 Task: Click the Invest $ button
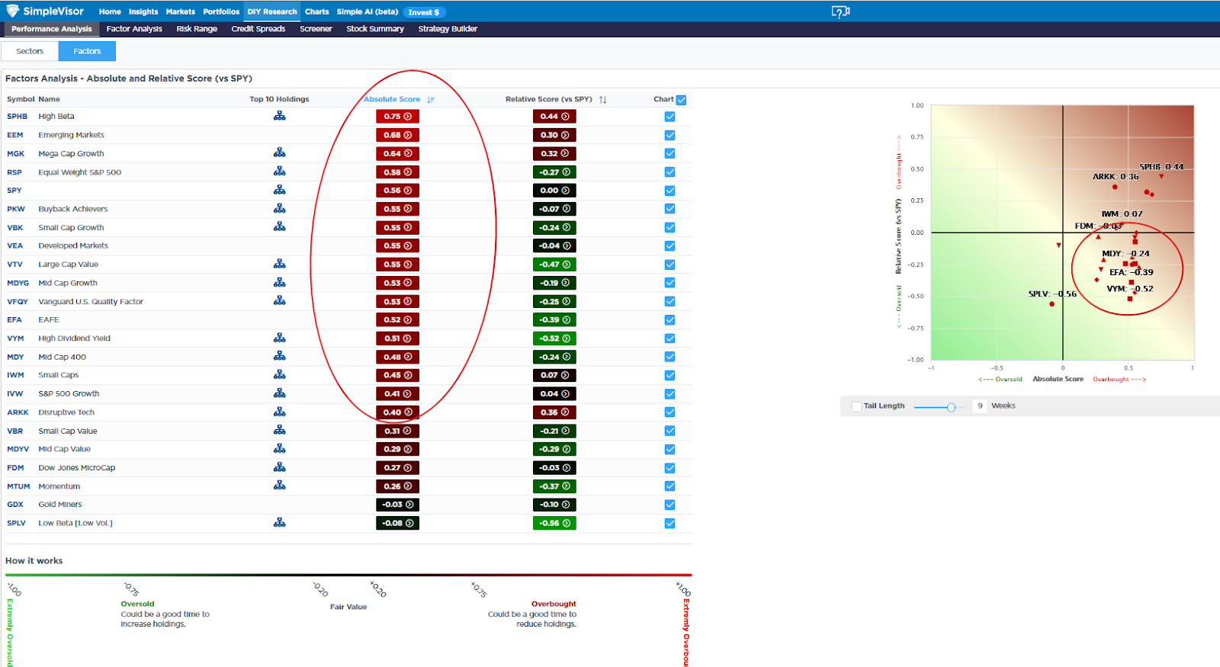(x=424, y=12)
